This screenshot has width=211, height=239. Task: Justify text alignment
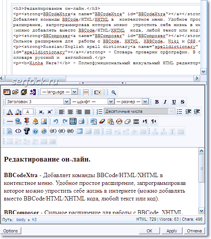(x=87, y=112)
